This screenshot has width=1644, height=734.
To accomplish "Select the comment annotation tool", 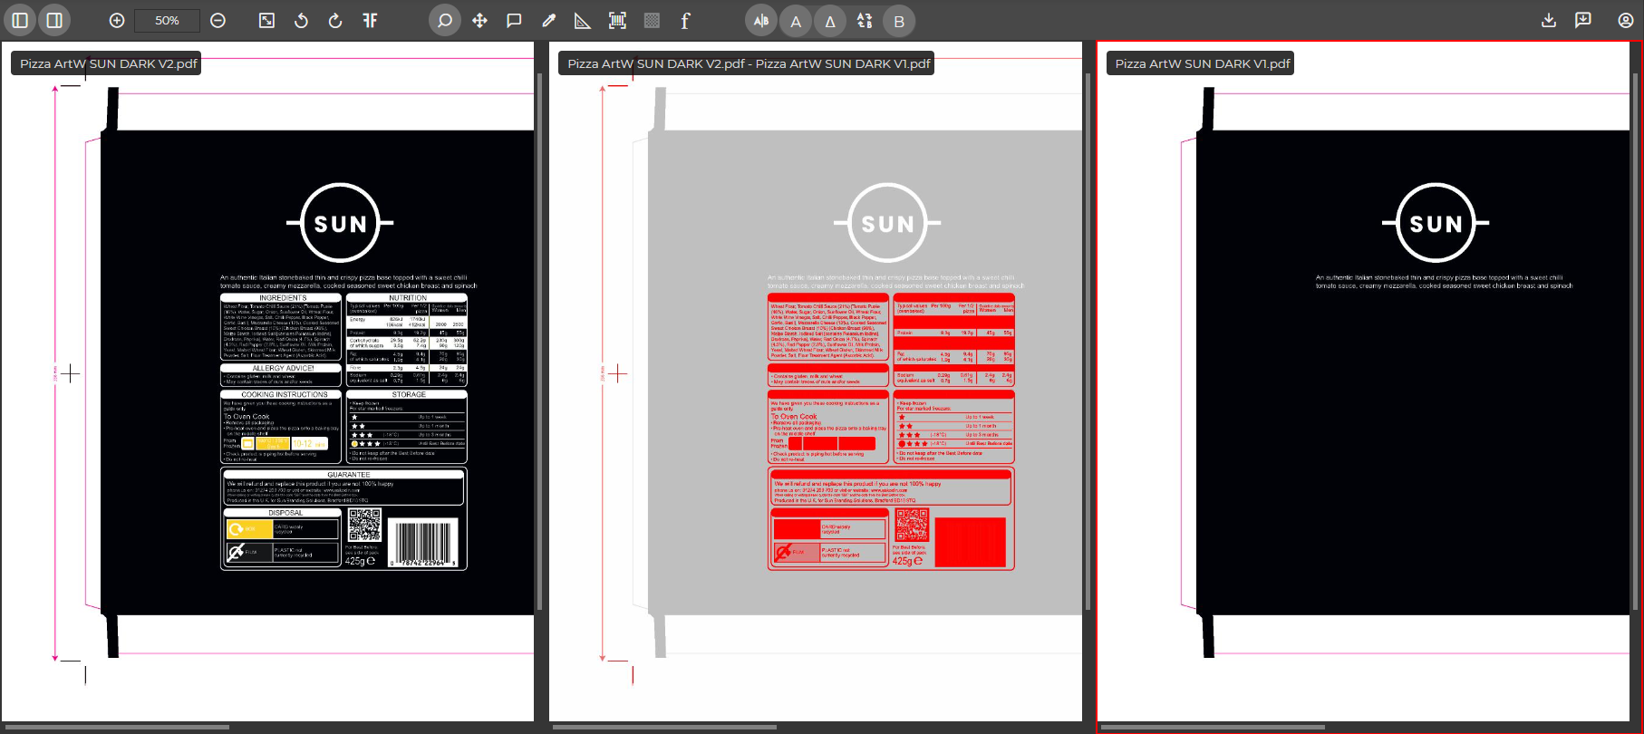I will click(514, 20).
